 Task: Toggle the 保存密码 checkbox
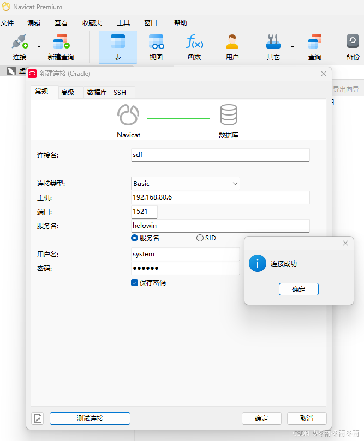135,283
